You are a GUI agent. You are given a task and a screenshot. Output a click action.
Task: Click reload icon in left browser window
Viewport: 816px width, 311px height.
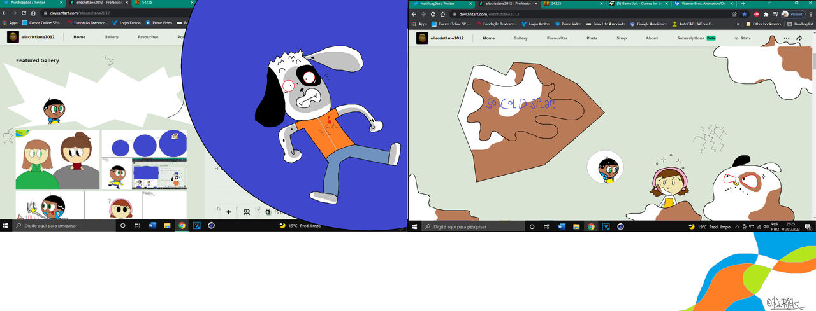[x=24, y=13]
